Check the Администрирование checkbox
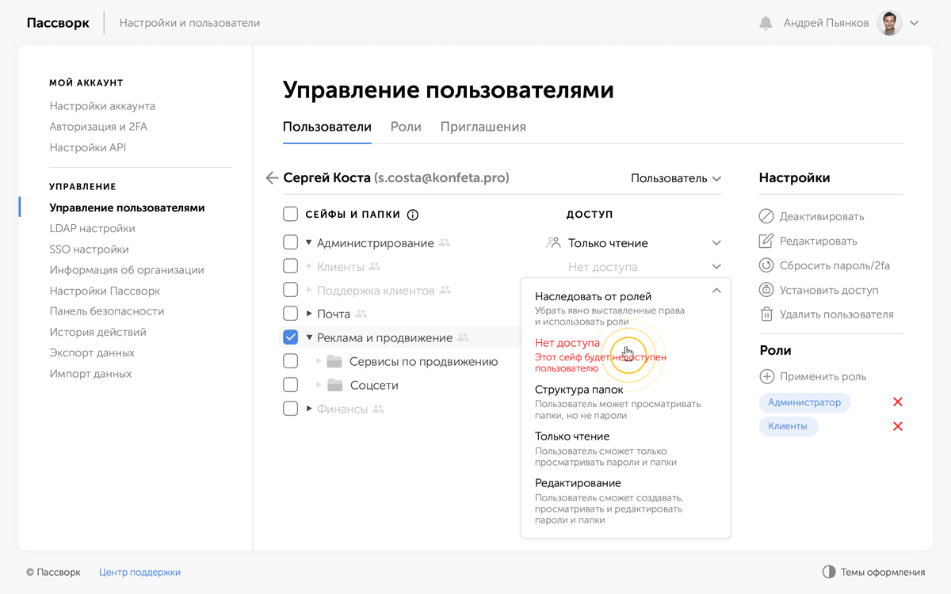The height and width of the screenshot is (594, 951). pyautogui.click(x=291, y=242)
